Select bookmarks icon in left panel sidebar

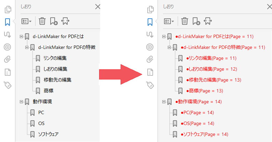click(x=8, y=22)
